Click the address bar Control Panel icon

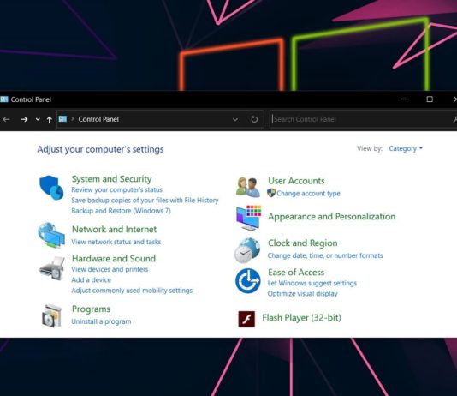[x=62, y=119]
